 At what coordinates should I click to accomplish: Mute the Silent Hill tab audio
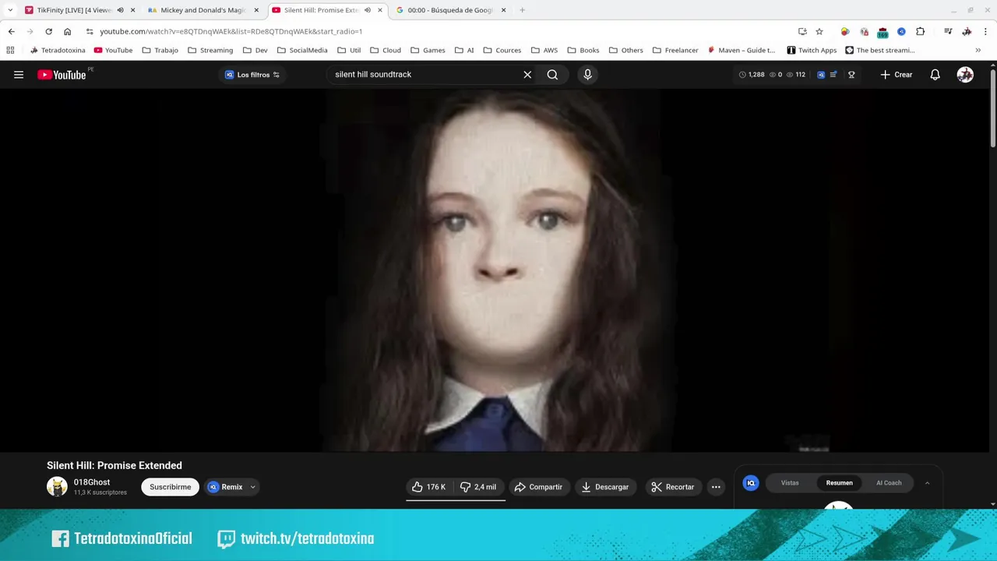[368, 10]
